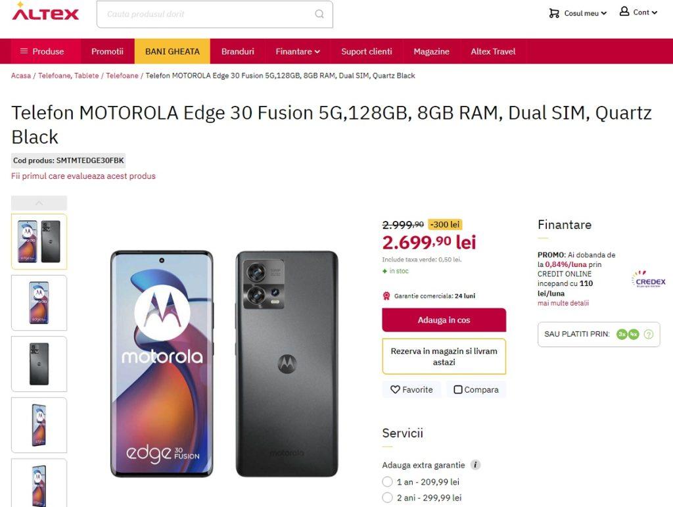Tick the Compara checkbox
The width and height of the screenshot is (673, 507).
(x=458, y=389)
